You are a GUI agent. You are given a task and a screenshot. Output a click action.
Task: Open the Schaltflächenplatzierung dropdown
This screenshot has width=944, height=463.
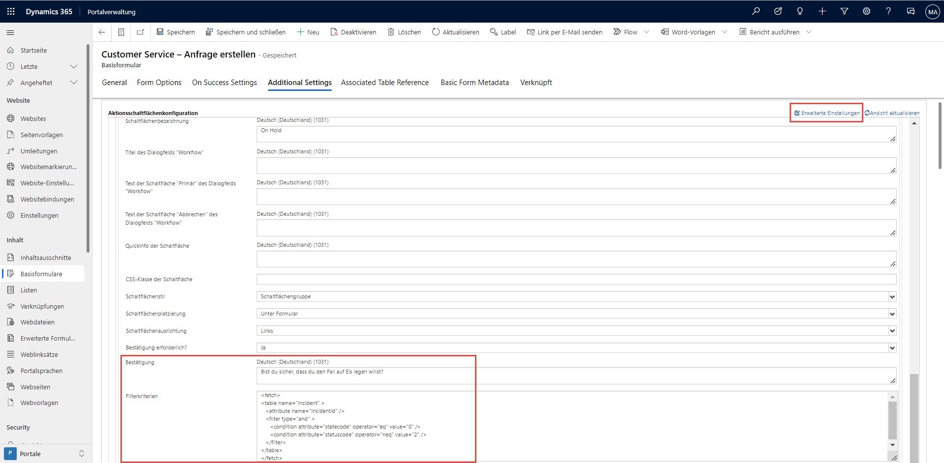[x=576, y=314]
